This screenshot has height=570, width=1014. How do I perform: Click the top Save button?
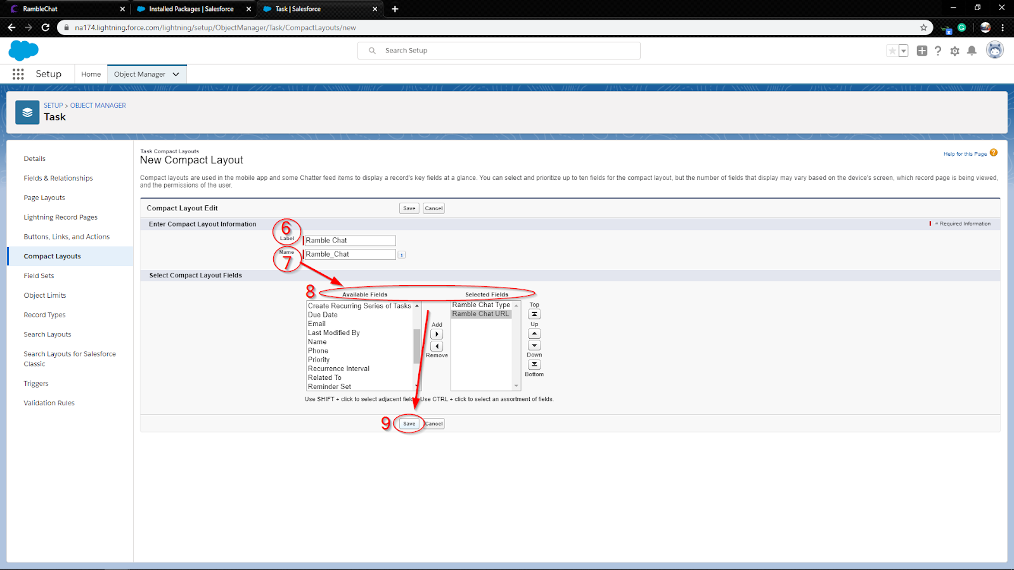409,208
